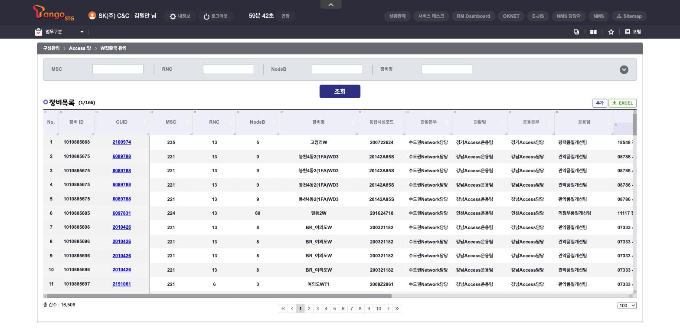
Task: Open the rows-per-page 100 dropdown
Action: (x=627, y=305)
